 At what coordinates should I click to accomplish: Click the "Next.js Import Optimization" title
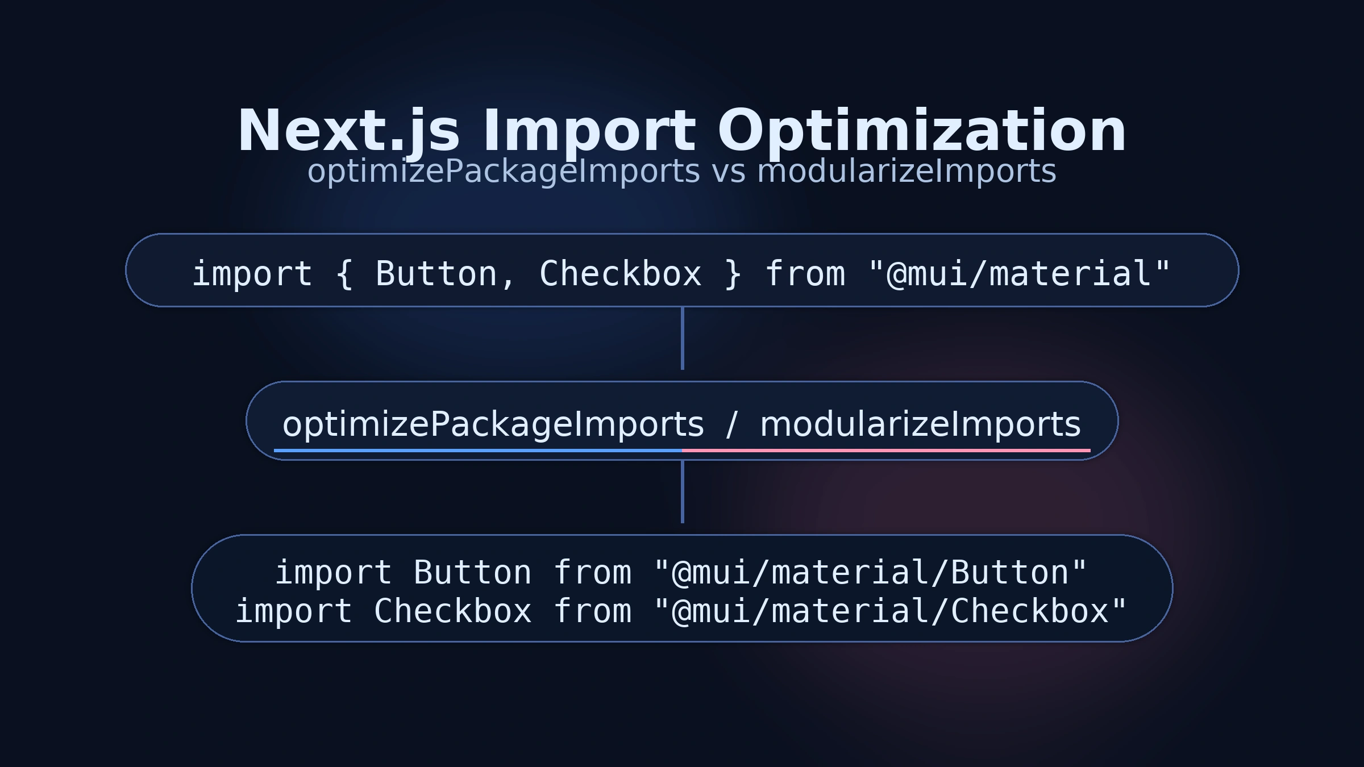(682, 132)
